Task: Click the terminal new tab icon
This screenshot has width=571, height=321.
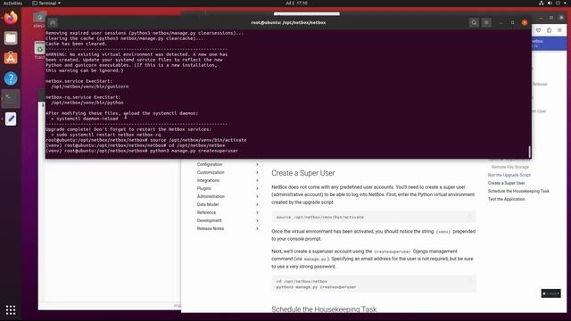Action: pos(53,22)
